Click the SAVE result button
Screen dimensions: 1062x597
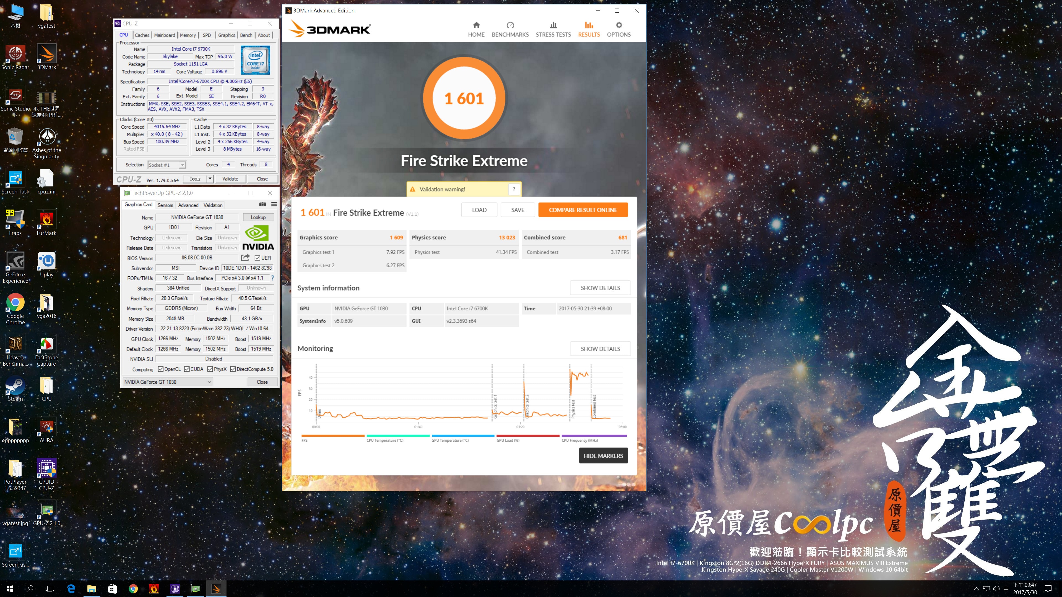coord(518,210)
